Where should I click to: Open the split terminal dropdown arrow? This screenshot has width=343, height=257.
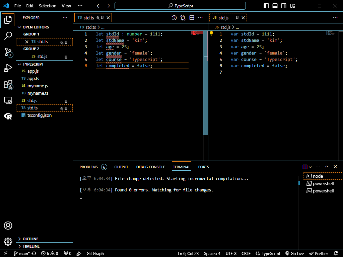(310, 167)
